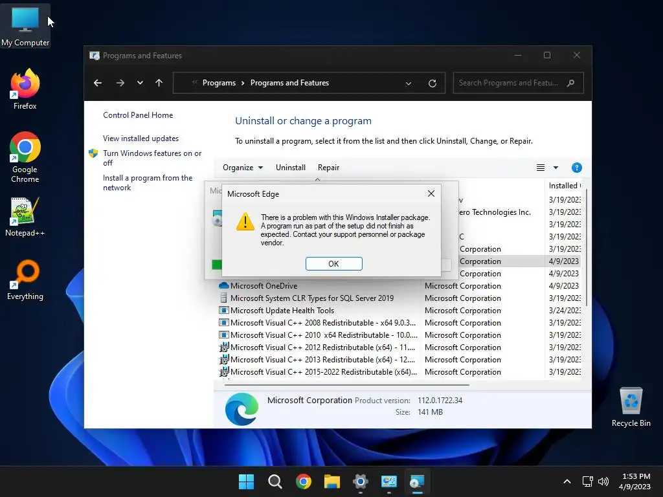Click the product version 112.0.1722.34 value

[440, 400]
